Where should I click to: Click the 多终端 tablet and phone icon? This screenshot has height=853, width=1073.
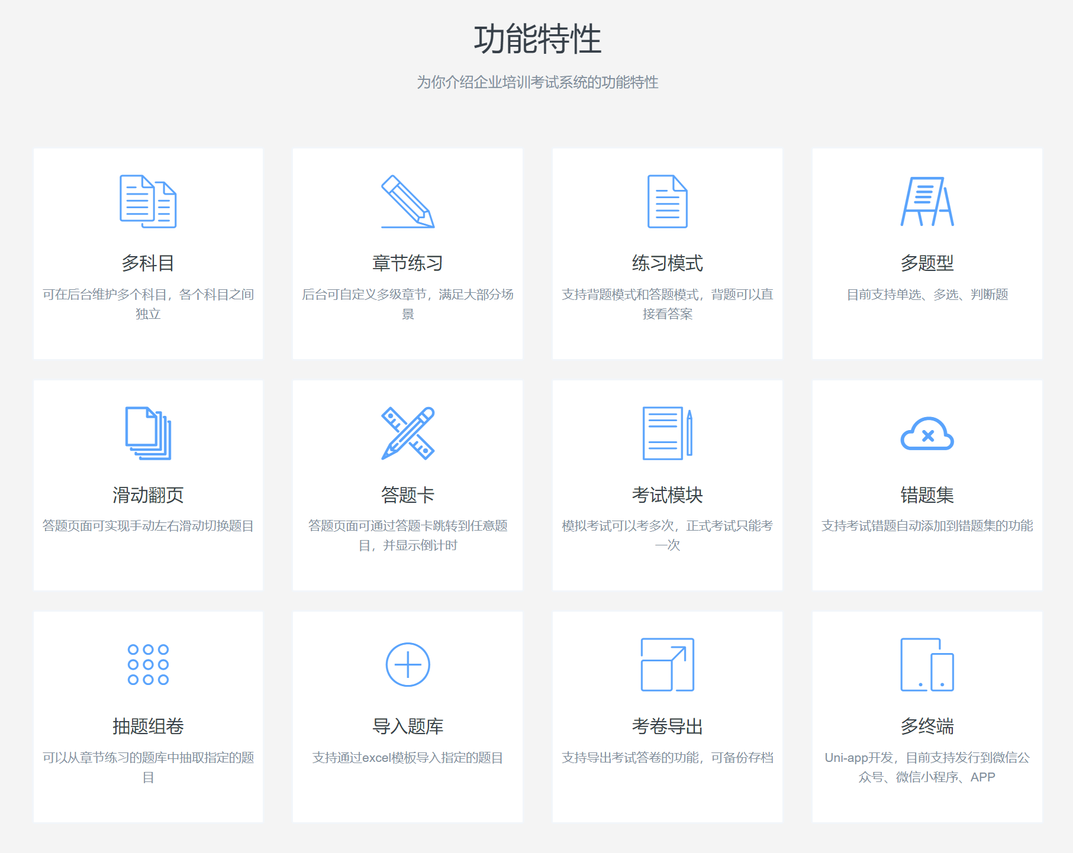tap(927, 664)
